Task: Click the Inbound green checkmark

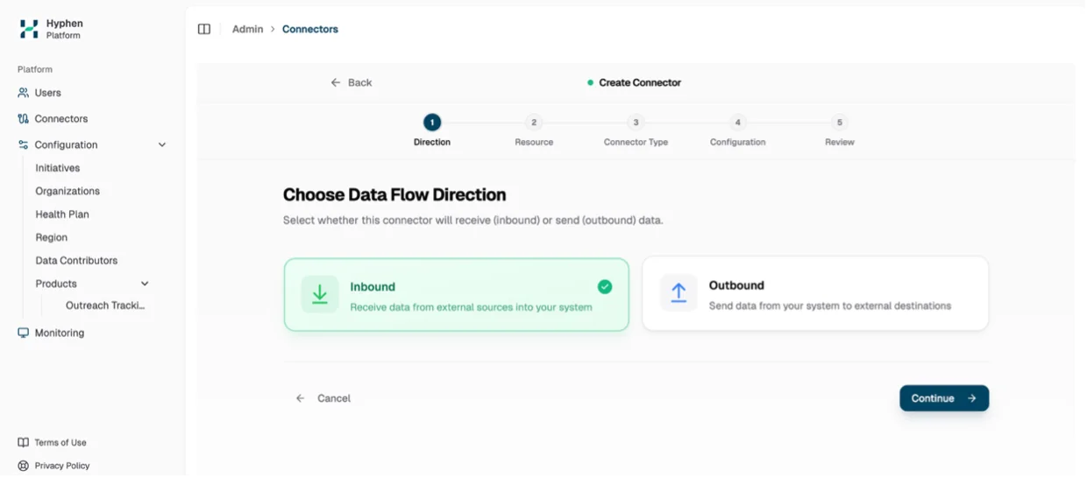Action: point(605,287)
